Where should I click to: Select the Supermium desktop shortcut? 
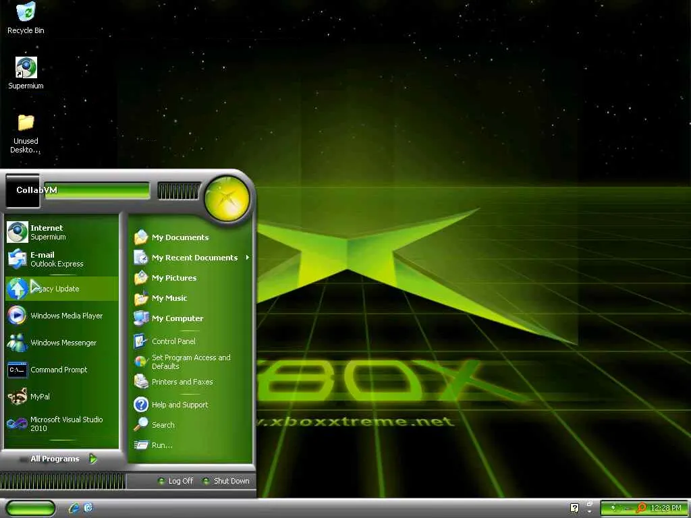(26, 73)
